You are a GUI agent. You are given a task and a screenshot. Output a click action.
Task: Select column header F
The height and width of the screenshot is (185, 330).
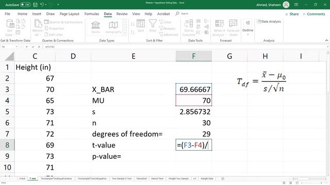[x=194, y=56]
